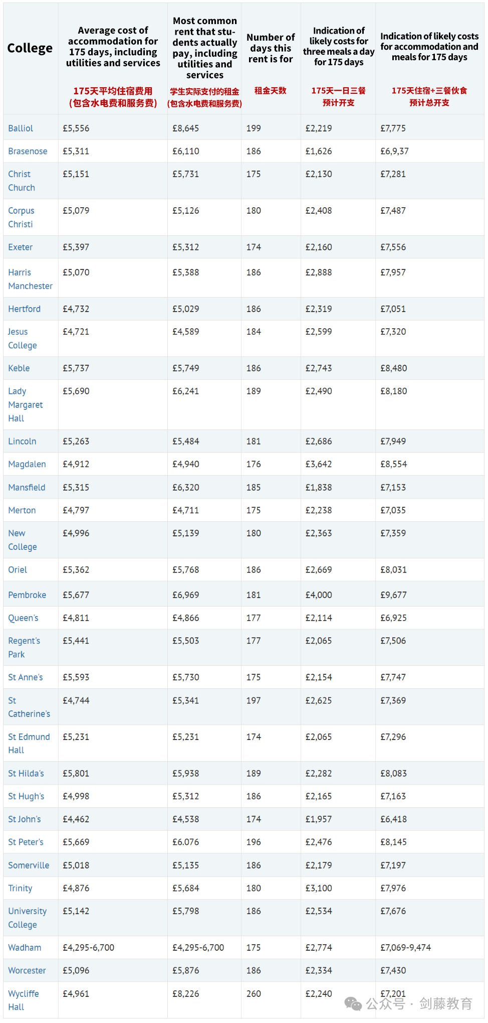Click the WeChat logo icon in watermark
This screenshot has height=1023, width=488.
coord(353,1003)
